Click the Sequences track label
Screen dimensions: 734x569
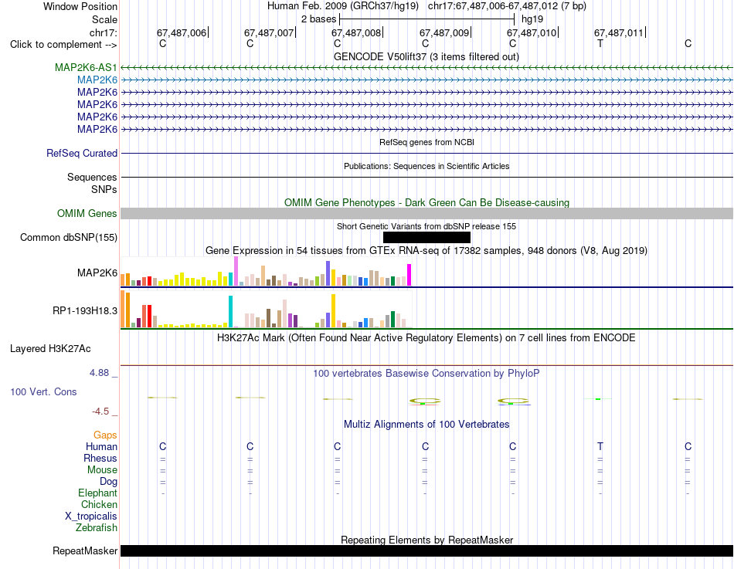pyautogui.click(x=92, y=177)
